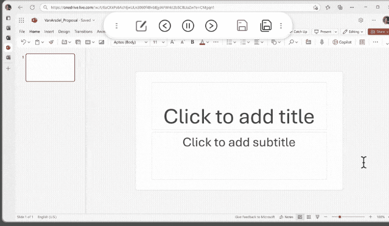Click the VanArsdel_Proposal file name
This screenshot has height=226, width=389.
[61, 20]
